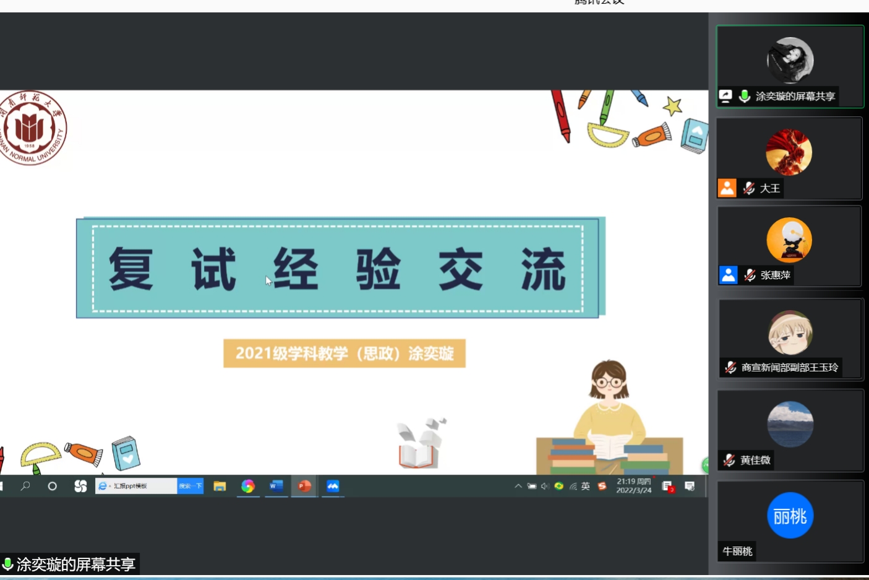This screenshot has height=580, width=869.
Task: Click the Cortana circle icon in taskbar
Action: 53,487
